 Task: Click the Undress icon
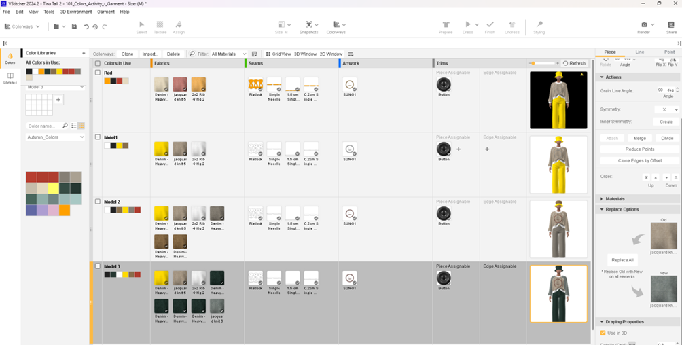click(512, 25)
